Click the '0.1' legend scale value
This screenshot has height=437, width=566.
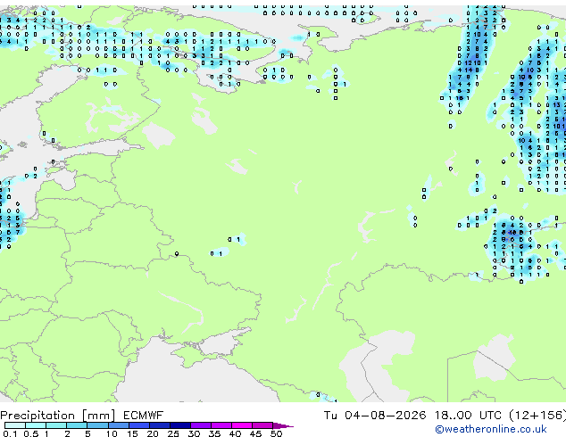[x=11, y=433]
